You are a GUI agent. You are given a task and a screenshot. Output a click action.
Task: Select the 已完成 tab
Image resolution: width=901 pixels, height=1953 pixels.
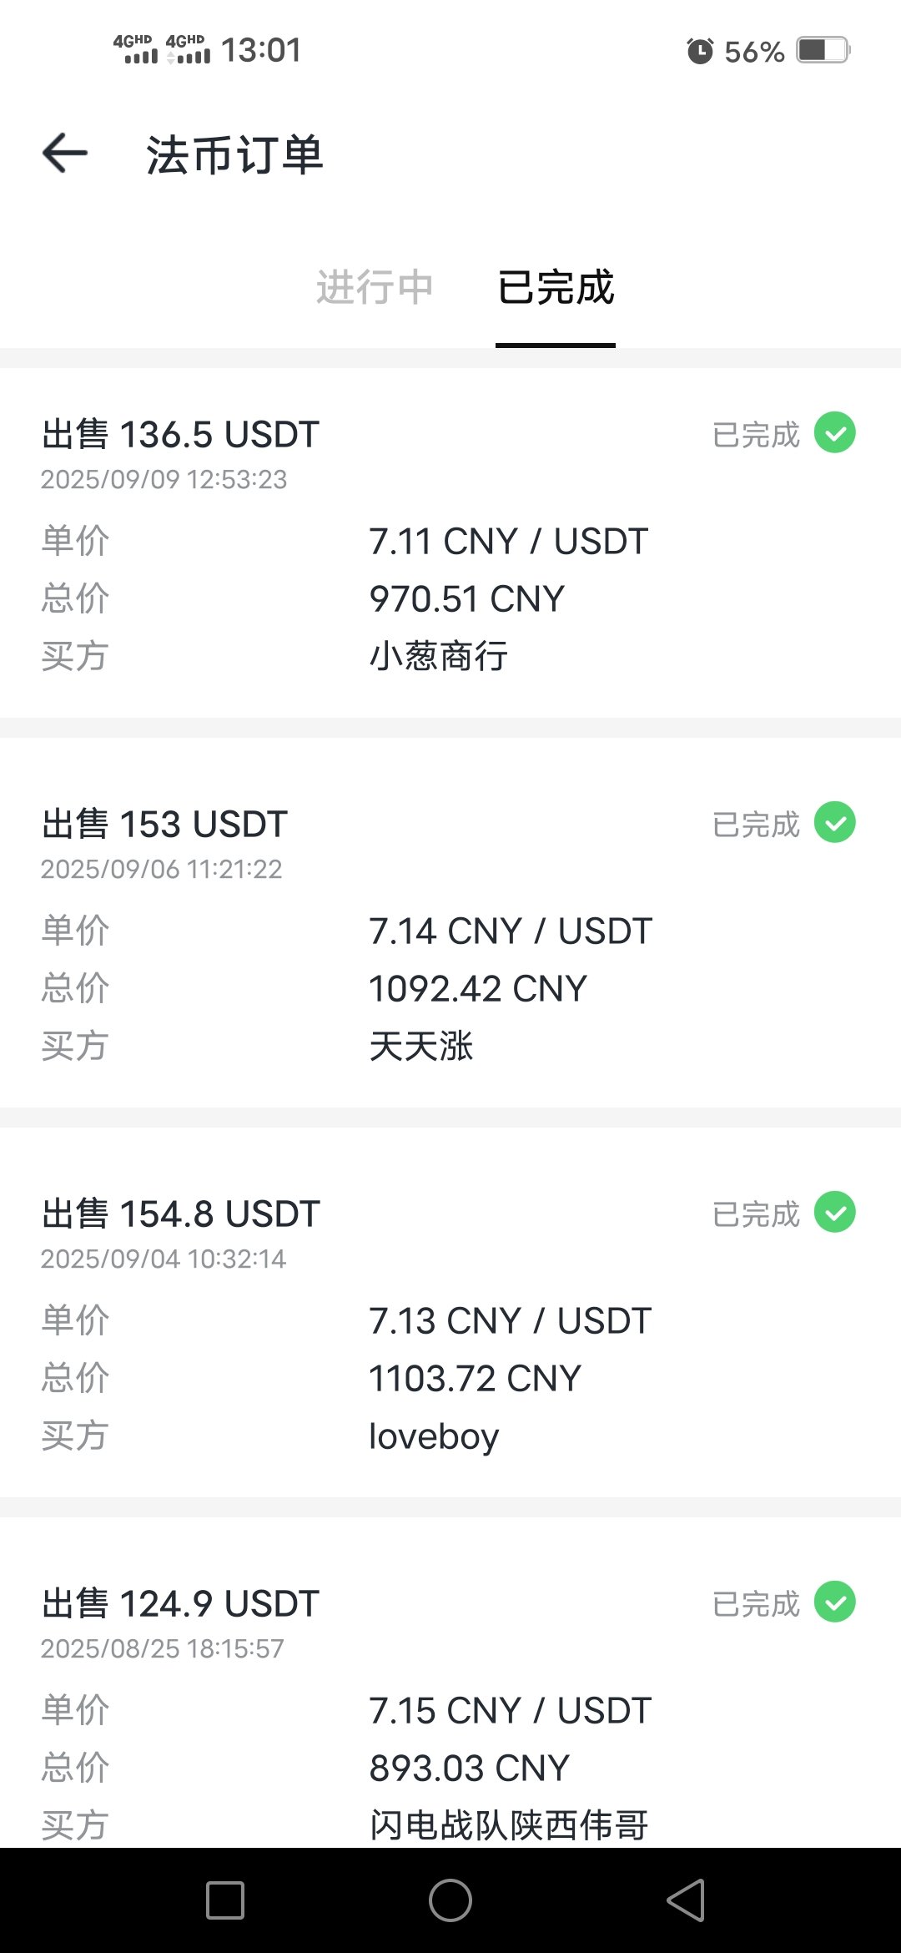(x=556, y=287)
